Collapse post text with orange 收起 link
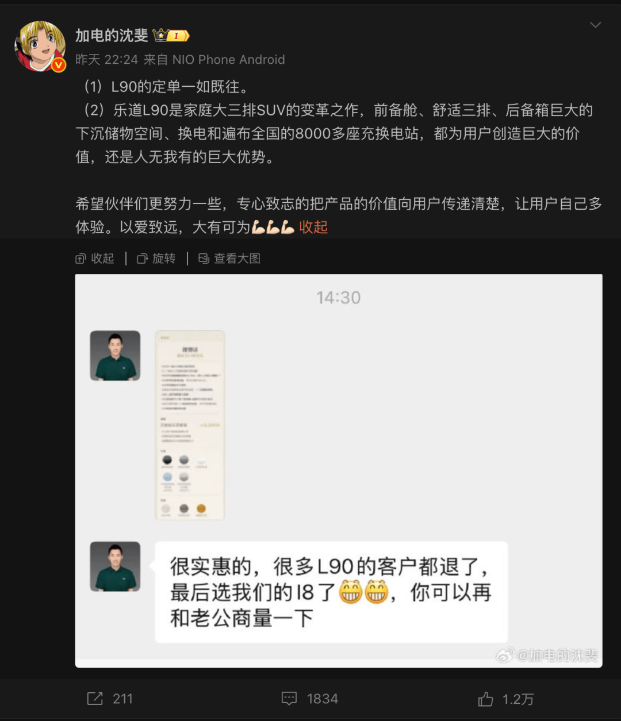Image resolution: width=621 pixels, height=721 pixels. tap(313, 228)
